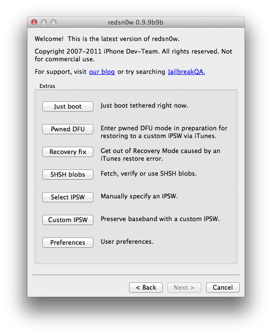Run the Recovery fix option

[68, 152]
